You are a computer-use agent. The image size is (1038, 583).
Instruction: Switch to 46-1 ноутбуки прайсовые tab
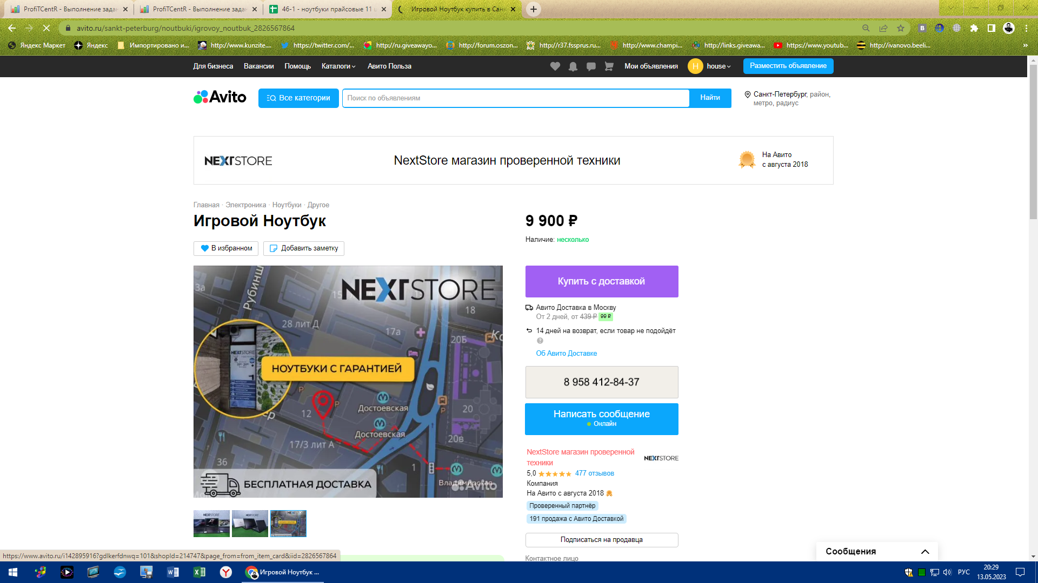(x=327, y=9)
